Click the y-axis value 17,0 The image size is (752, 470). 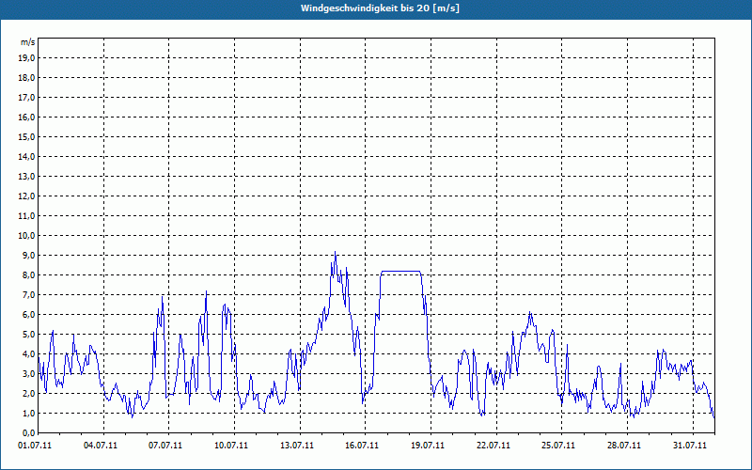(x=26, y=98)
